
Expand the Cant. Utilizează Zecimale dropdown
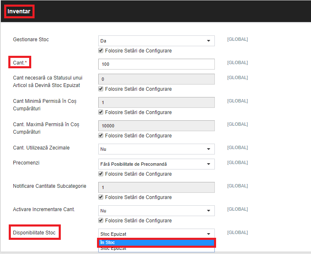pyautogui.click(x=156, y=149)
